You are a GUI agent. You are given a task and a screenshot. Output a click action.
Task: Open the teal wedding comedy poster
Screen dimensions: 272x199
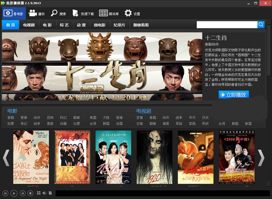(113, 157)
